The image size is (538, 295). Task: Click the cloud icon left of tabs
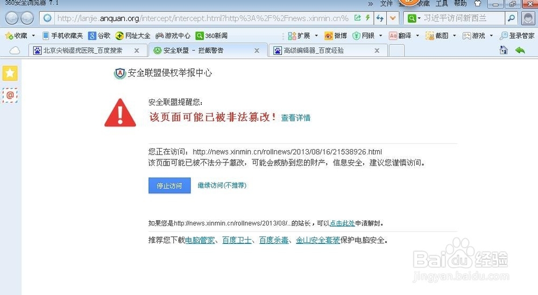tap(15, 51)
